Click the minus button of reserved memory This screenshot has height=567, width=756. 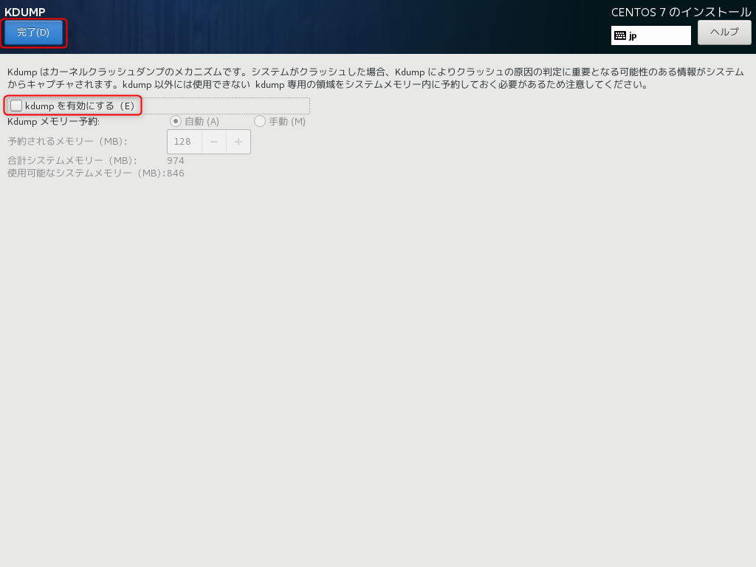point(214,142)
